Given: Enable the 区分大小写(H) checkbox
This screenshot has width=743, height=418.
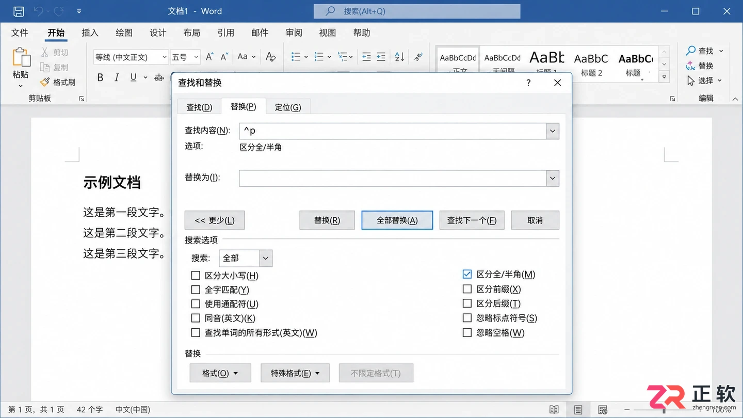Looking at the screenshot, I should coord(196,276).
